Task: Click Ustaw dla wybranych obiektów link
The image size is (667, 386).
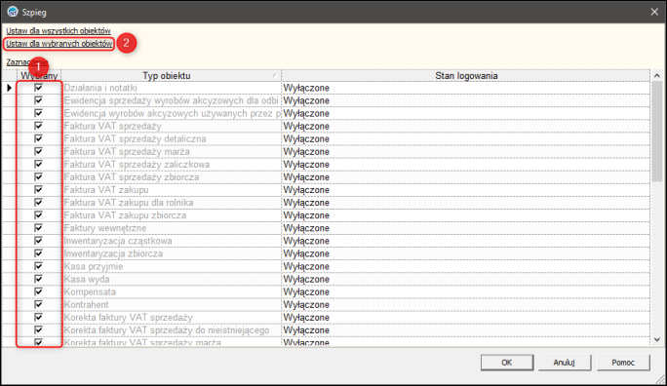Action: point(59,43)
